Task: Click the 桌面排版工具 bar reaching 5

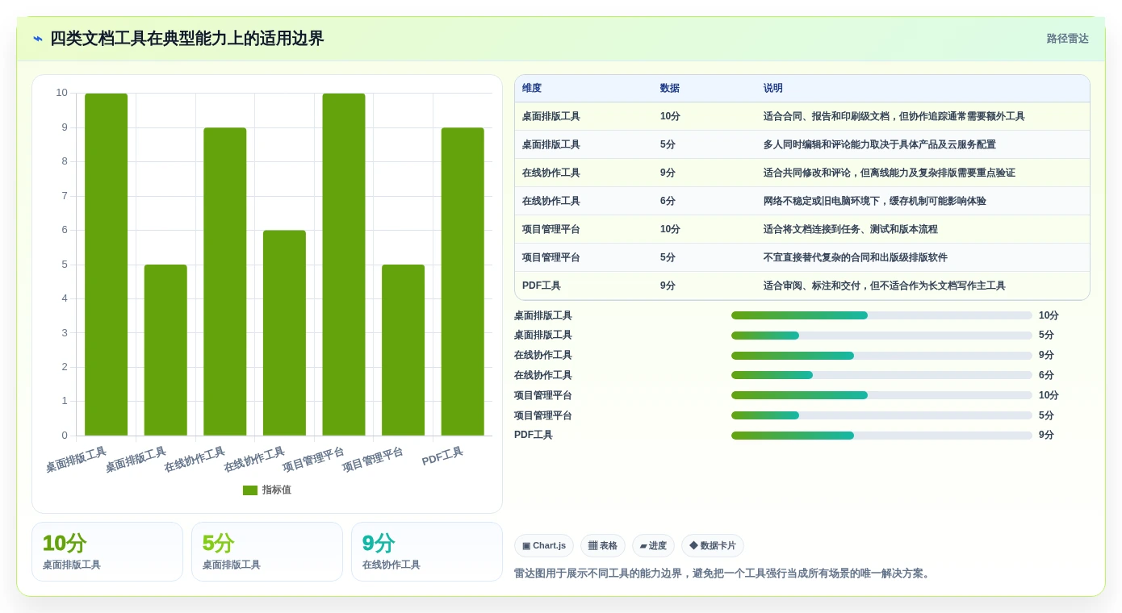Action: tap(165, 350)
